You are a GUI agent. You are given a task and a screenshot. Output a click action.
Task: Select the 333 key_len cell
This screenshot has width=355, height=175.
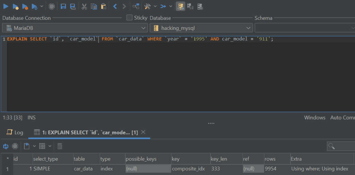226,169
